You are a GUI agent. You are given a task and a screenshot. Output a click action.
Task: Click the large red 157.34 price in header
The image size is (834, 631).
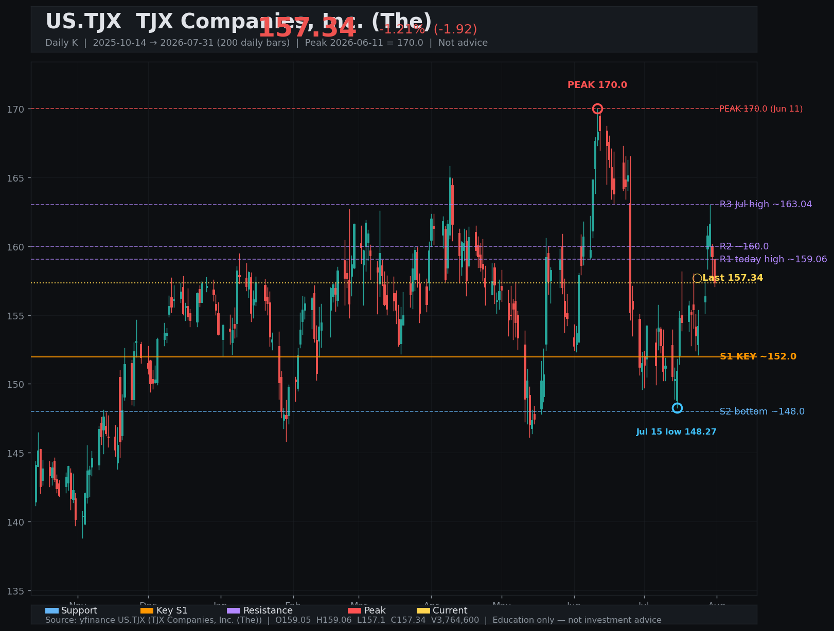click(x=307, y=28)
